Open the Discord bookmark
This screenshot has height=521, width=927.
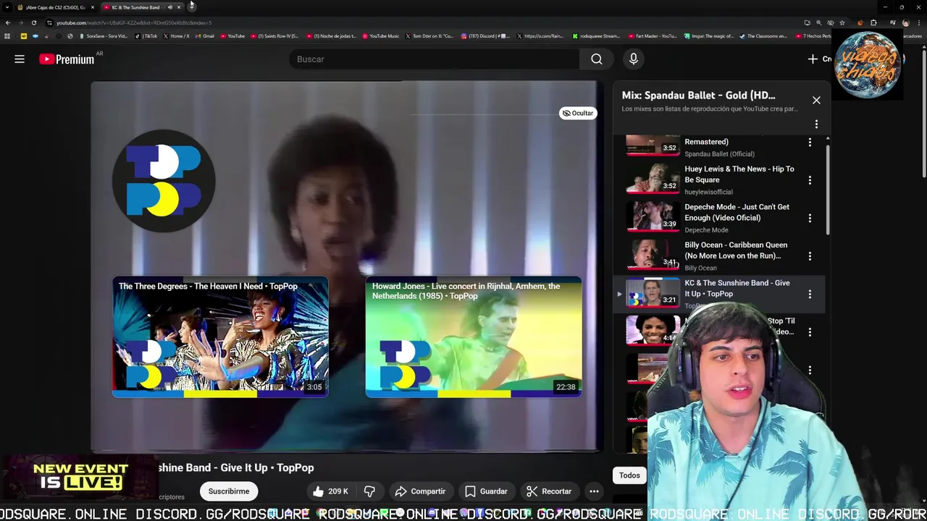pyautogui.click(x=486, y=35)
